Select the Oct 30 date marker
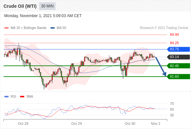 [130, 124]
